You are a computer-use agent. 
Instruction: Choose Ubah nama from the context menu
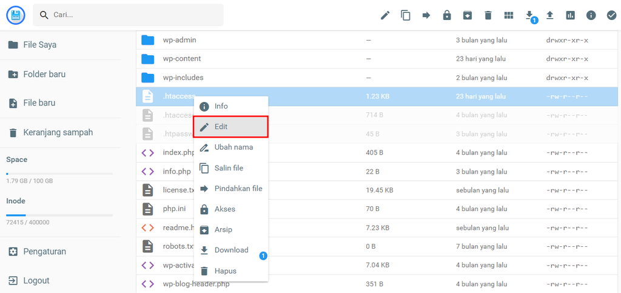231,147
